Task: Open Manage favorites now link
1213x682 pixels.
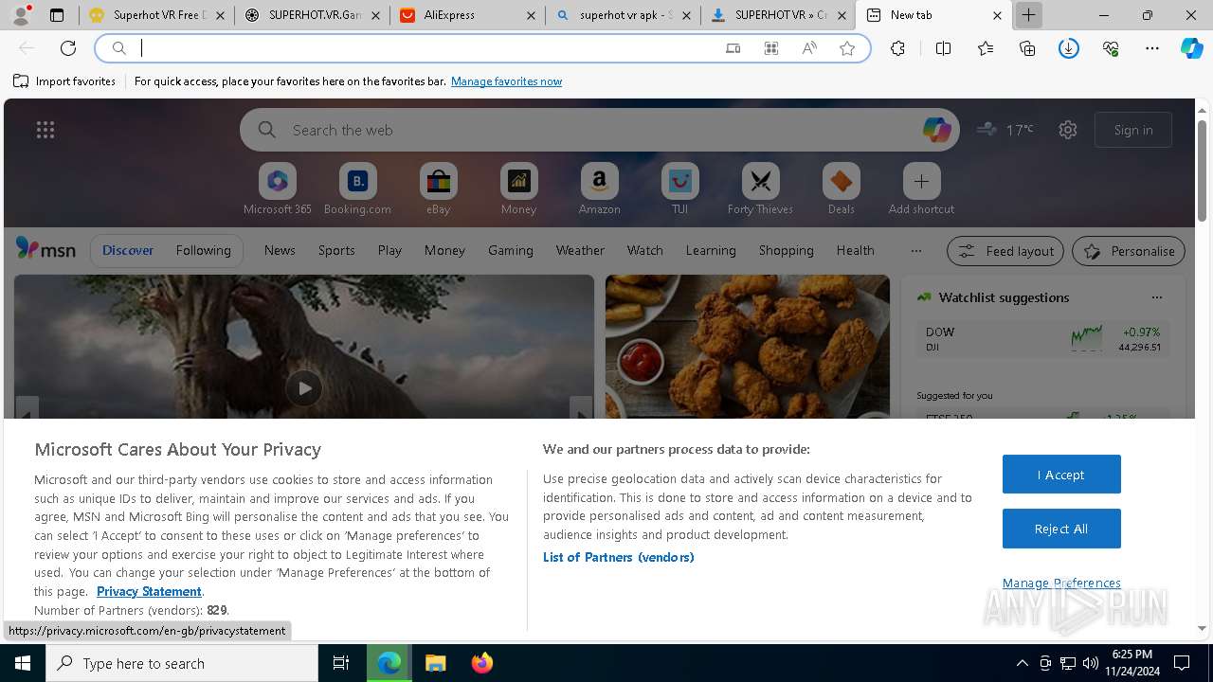Action: click(x=506, y=81)
